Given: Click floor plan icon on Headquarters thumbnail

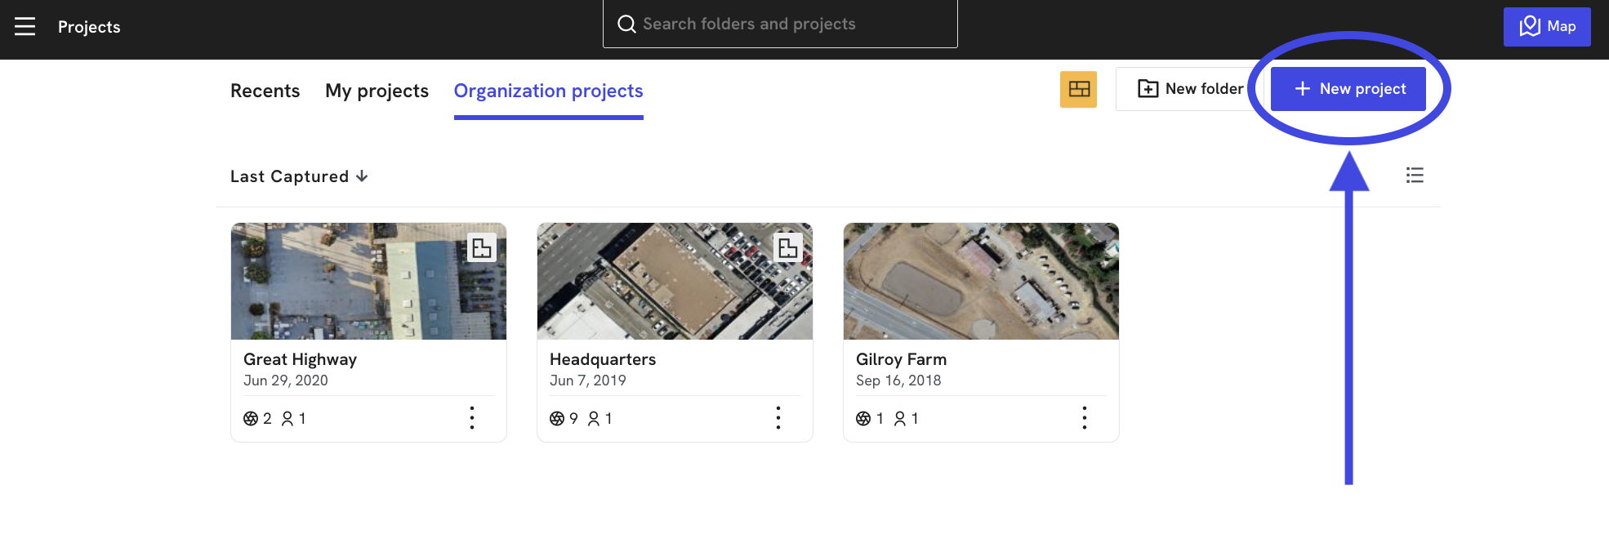Looking at the screenshot, I should pos(788,247).
